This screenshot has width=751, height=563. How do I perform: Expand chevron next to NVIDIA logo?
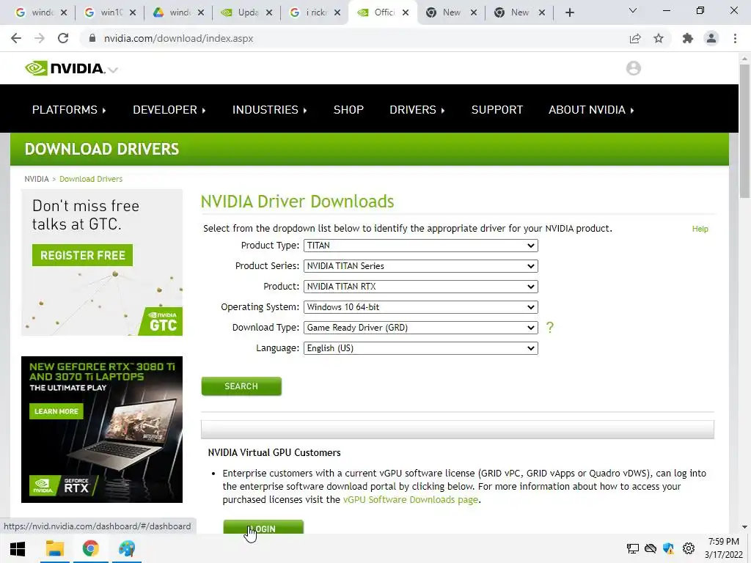pos(113,70)
